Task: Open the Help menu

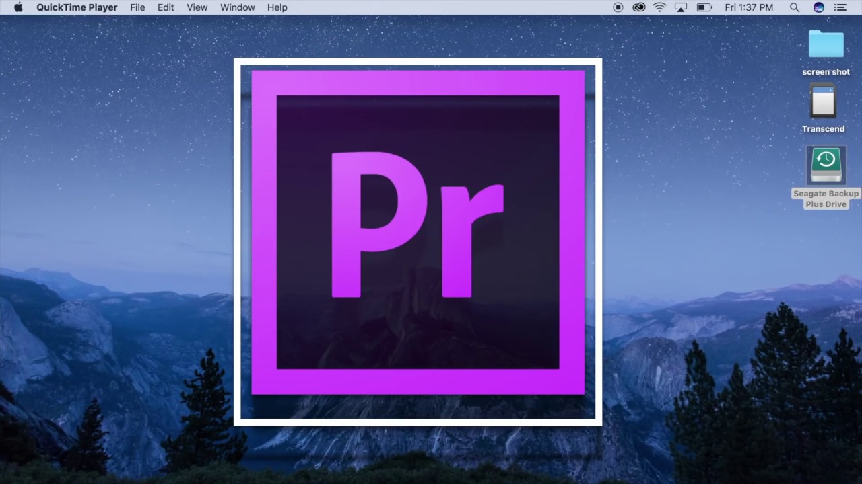Action: point(277,7)
